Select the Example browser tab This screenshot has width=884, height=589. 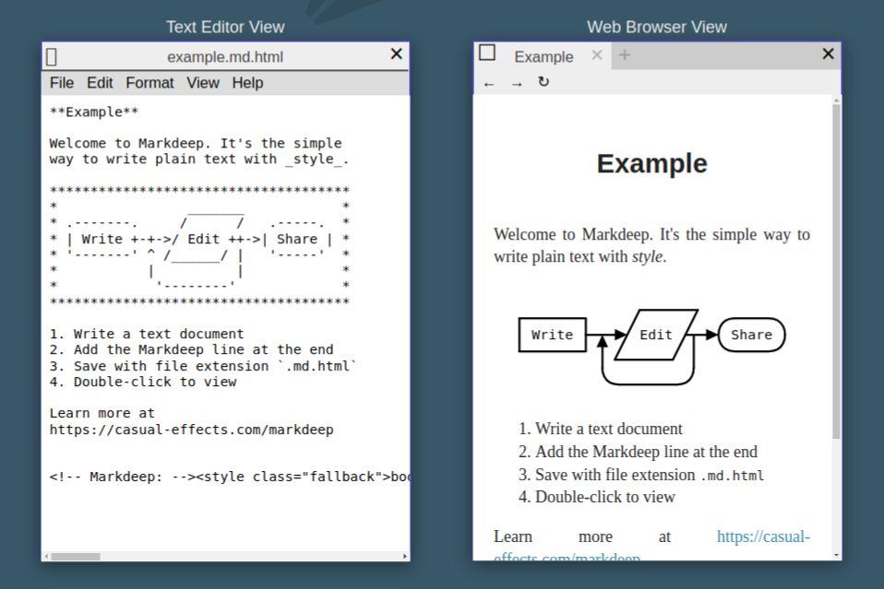tap(544, 56)
